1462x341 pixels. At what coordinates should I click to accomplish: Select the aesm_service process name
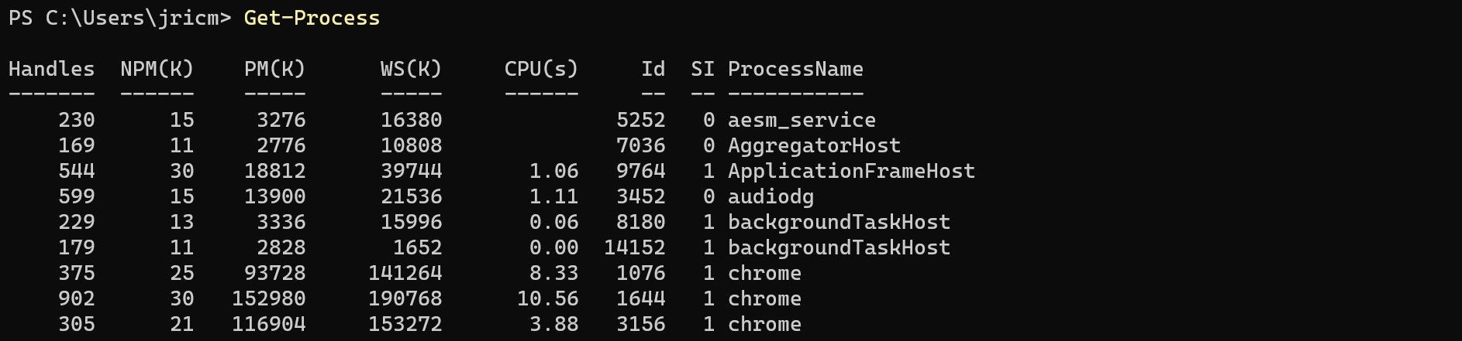tap(802, 120)
